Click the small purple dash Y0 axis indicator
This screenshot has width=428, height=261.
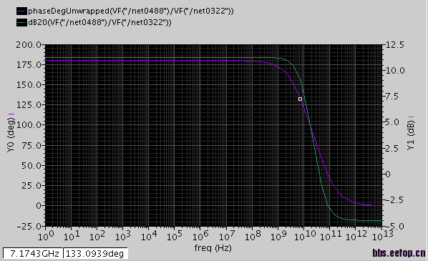(x=11, y=114)
